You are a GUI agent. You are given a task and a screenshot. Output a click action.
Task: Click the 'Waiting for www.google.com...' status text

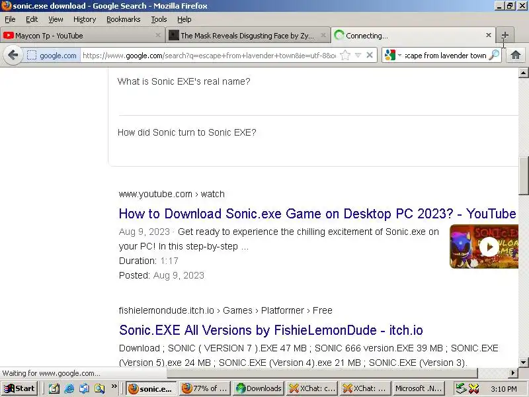click(52, 373)
